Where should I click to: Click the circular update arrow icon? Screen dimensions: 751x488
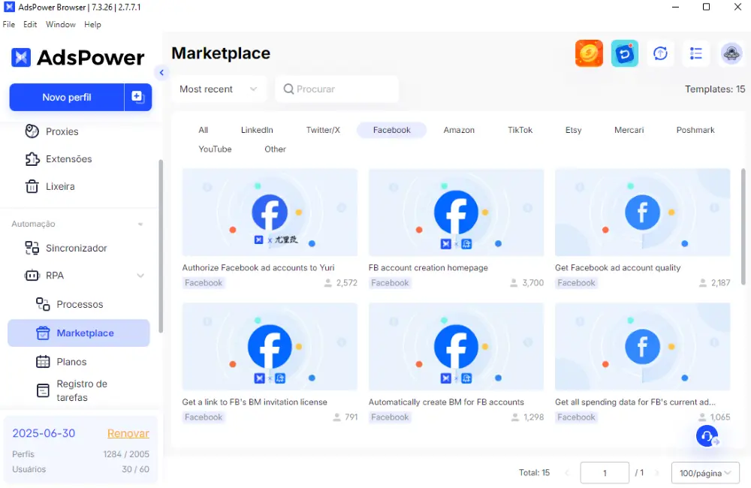[x=660, y=53]
